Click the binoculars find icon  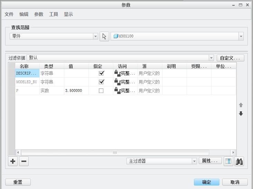pyautogui.click(x=239, y=161)
